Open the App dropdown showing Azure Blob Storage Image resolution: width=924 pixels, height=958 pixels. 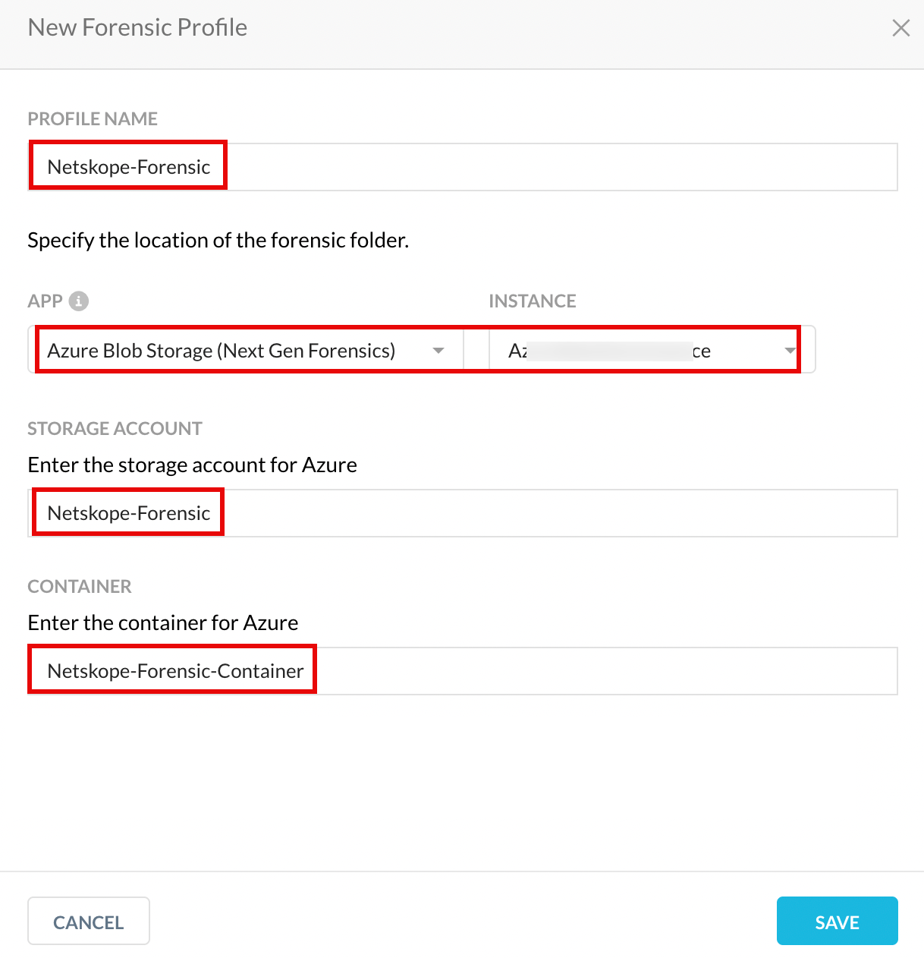pyautogui.click(x=246, y=350)
